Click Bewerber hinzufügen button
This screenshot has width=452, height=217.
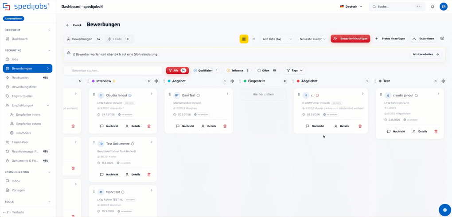(x=350, y=38)
